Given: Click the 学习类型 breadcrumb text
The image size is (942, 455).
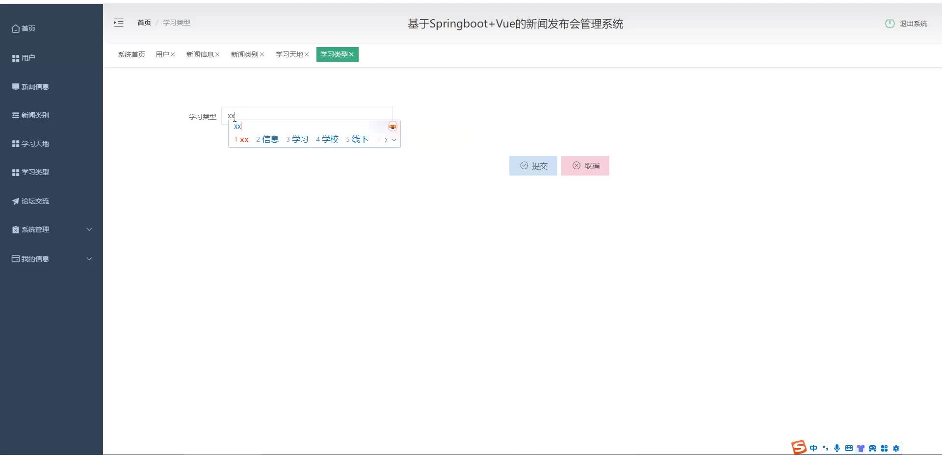Looking at the screenshot, I should point(177,23).
